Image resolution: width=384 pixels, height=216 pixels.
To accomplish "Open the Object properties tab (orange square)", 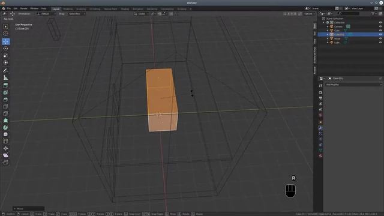I will coord(320,122).
